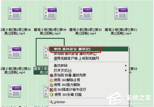Viewport: 154px width, 107px height.
Task: Click the shredder icon beside 使用 360强力删除
Action: tap(51, 85)
